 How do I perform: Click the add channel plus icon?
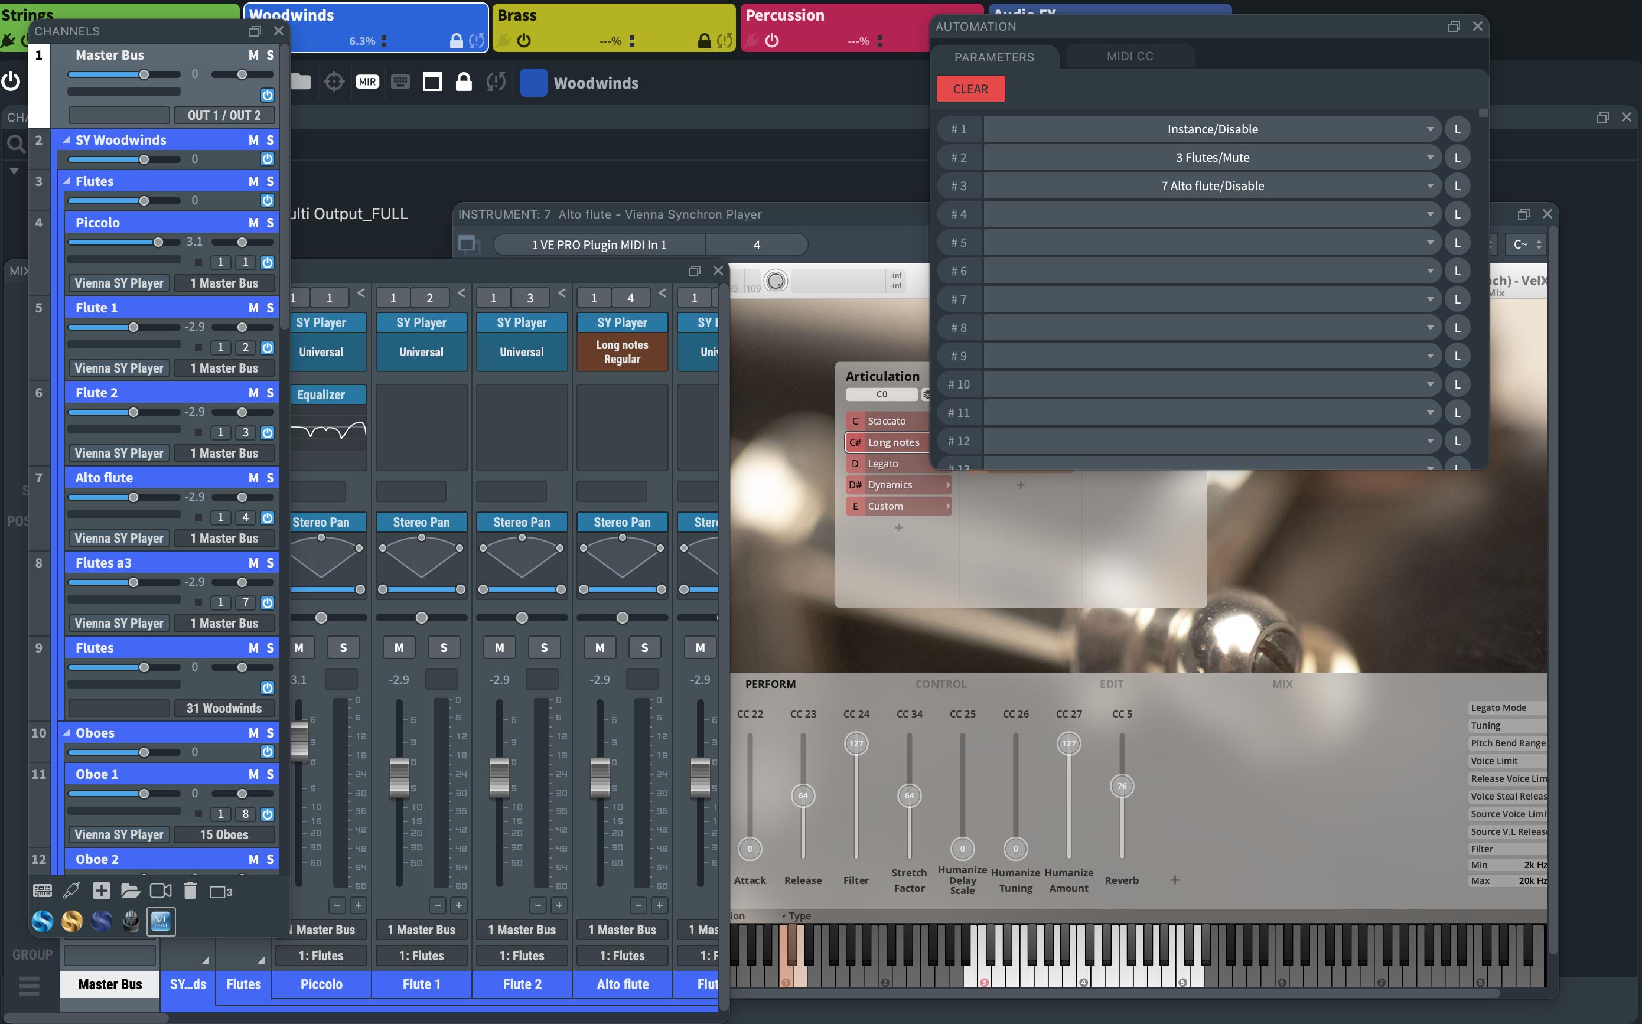click(102, 891)
